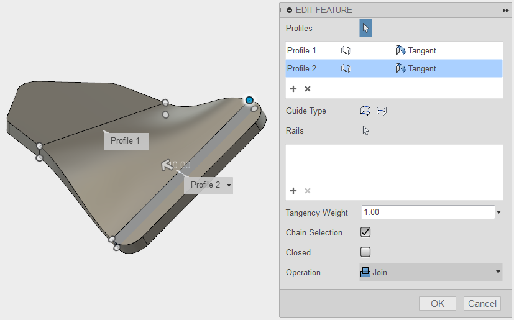
Task: Open Tangent condition for Profile 2
Action: 416,68
